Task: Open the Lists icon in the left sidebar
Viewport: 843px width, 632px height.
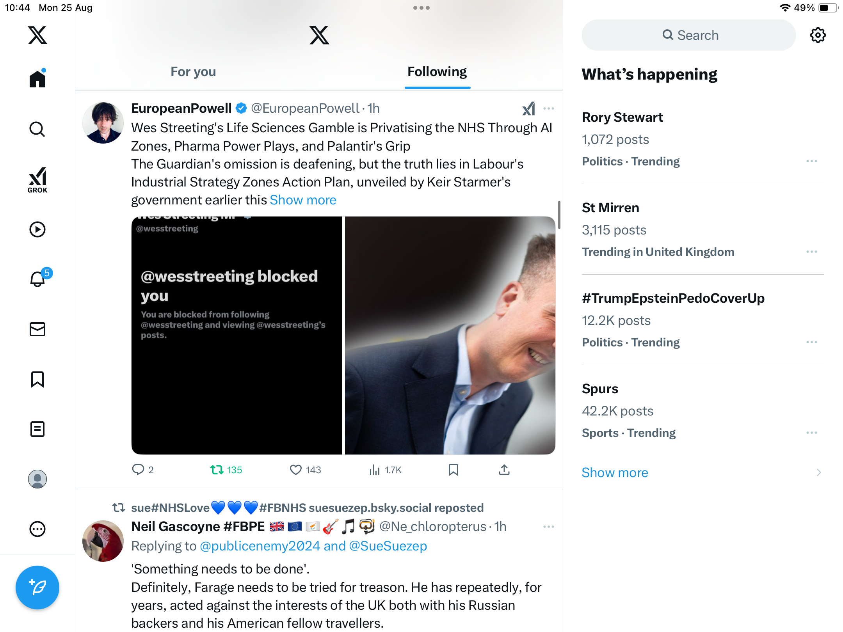Action: click(37, 429)
